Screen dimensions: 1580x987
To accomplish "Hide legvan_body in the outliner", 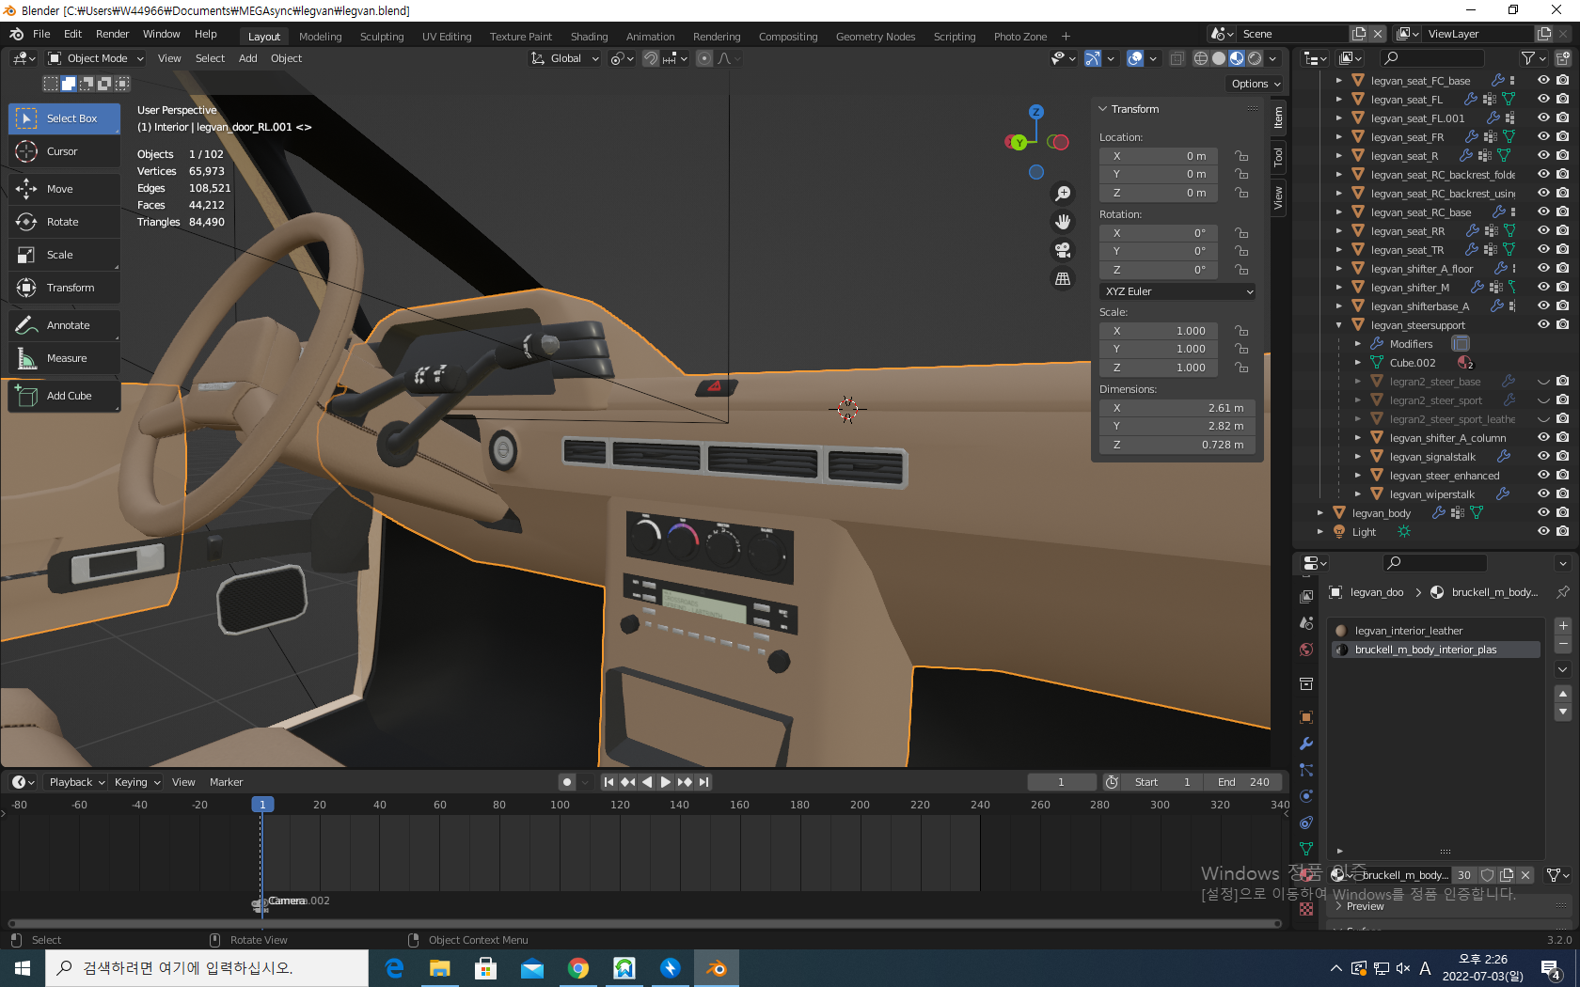I will point(1543,512).
